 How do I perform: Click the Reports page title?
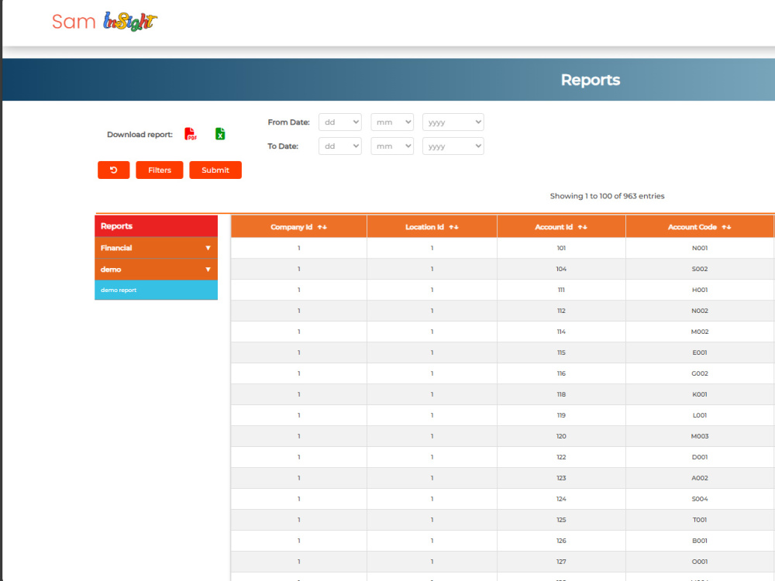[590, 80]
